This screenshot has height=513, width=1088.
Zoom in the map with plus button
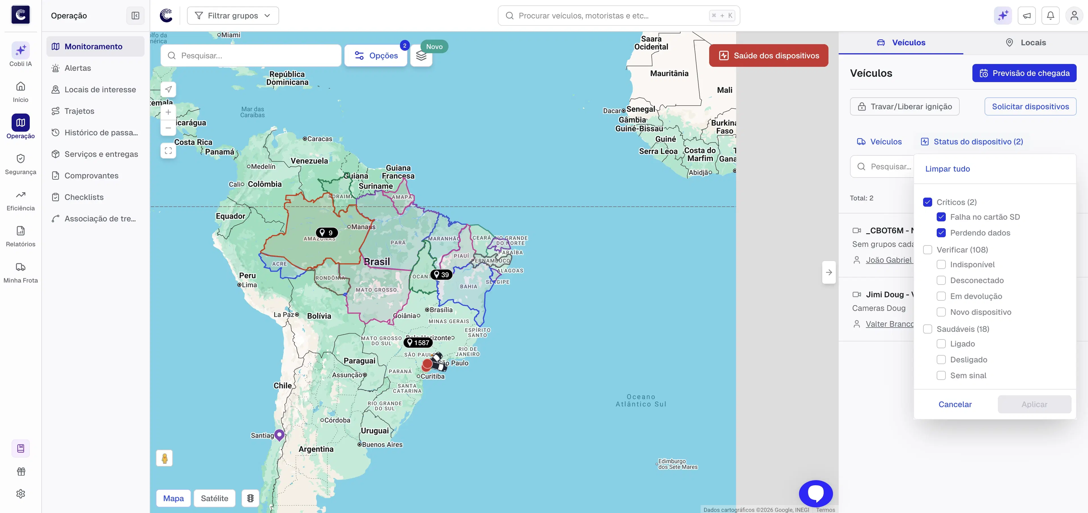[168, 112]
